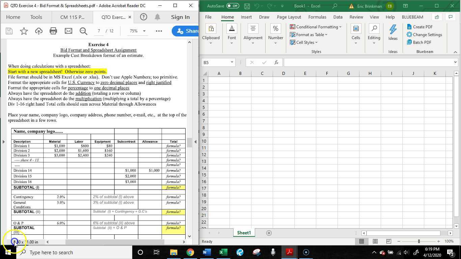Click the Excel Ideas lightning icon
Image resolution: width=461 pixels, height=259 pixels.
tap(393, 30)
